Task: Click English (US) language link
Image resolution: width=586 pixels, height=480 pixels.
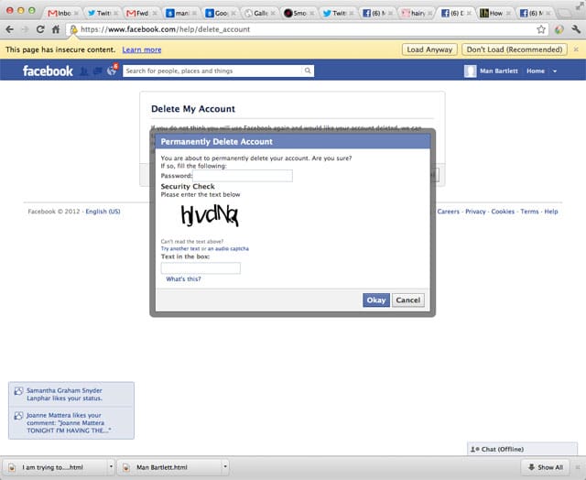Action: point(103,212)
